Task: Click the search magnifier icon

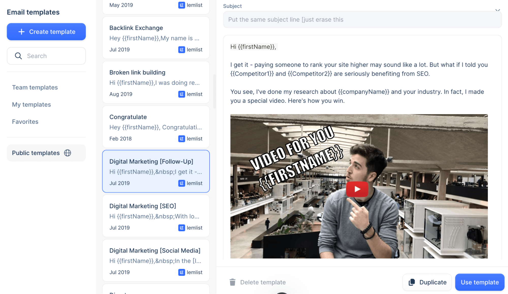Action: [x=18, y=56]
